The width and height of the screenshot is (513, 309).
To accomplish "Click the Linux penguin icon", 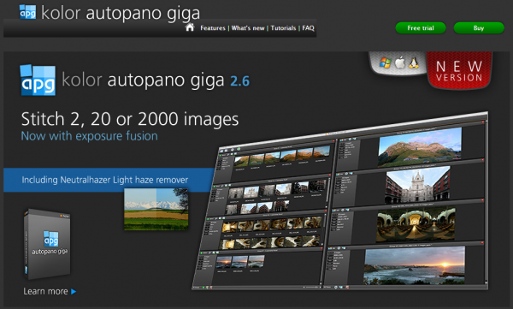I will coord(413,62).
